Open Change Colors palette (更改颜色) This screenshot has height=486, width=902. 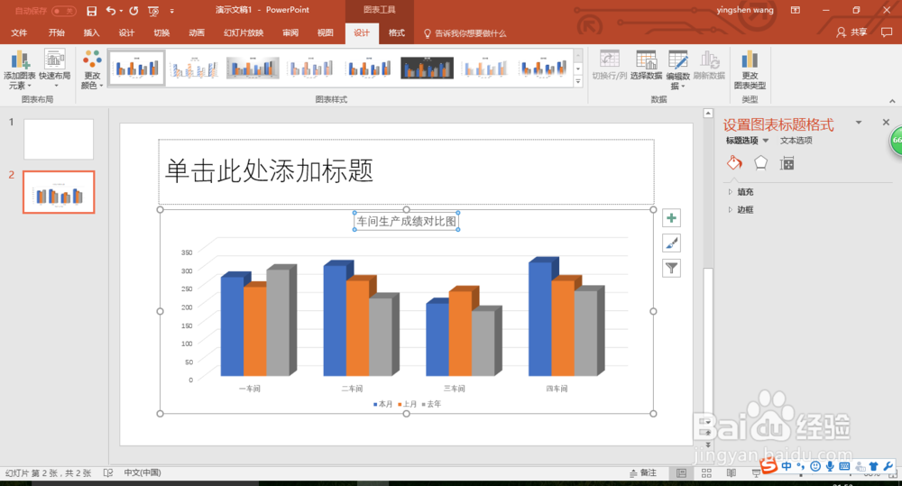pos(92,69)
